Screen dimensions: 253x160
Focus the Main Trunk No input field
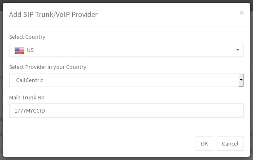tap(126, 111)
